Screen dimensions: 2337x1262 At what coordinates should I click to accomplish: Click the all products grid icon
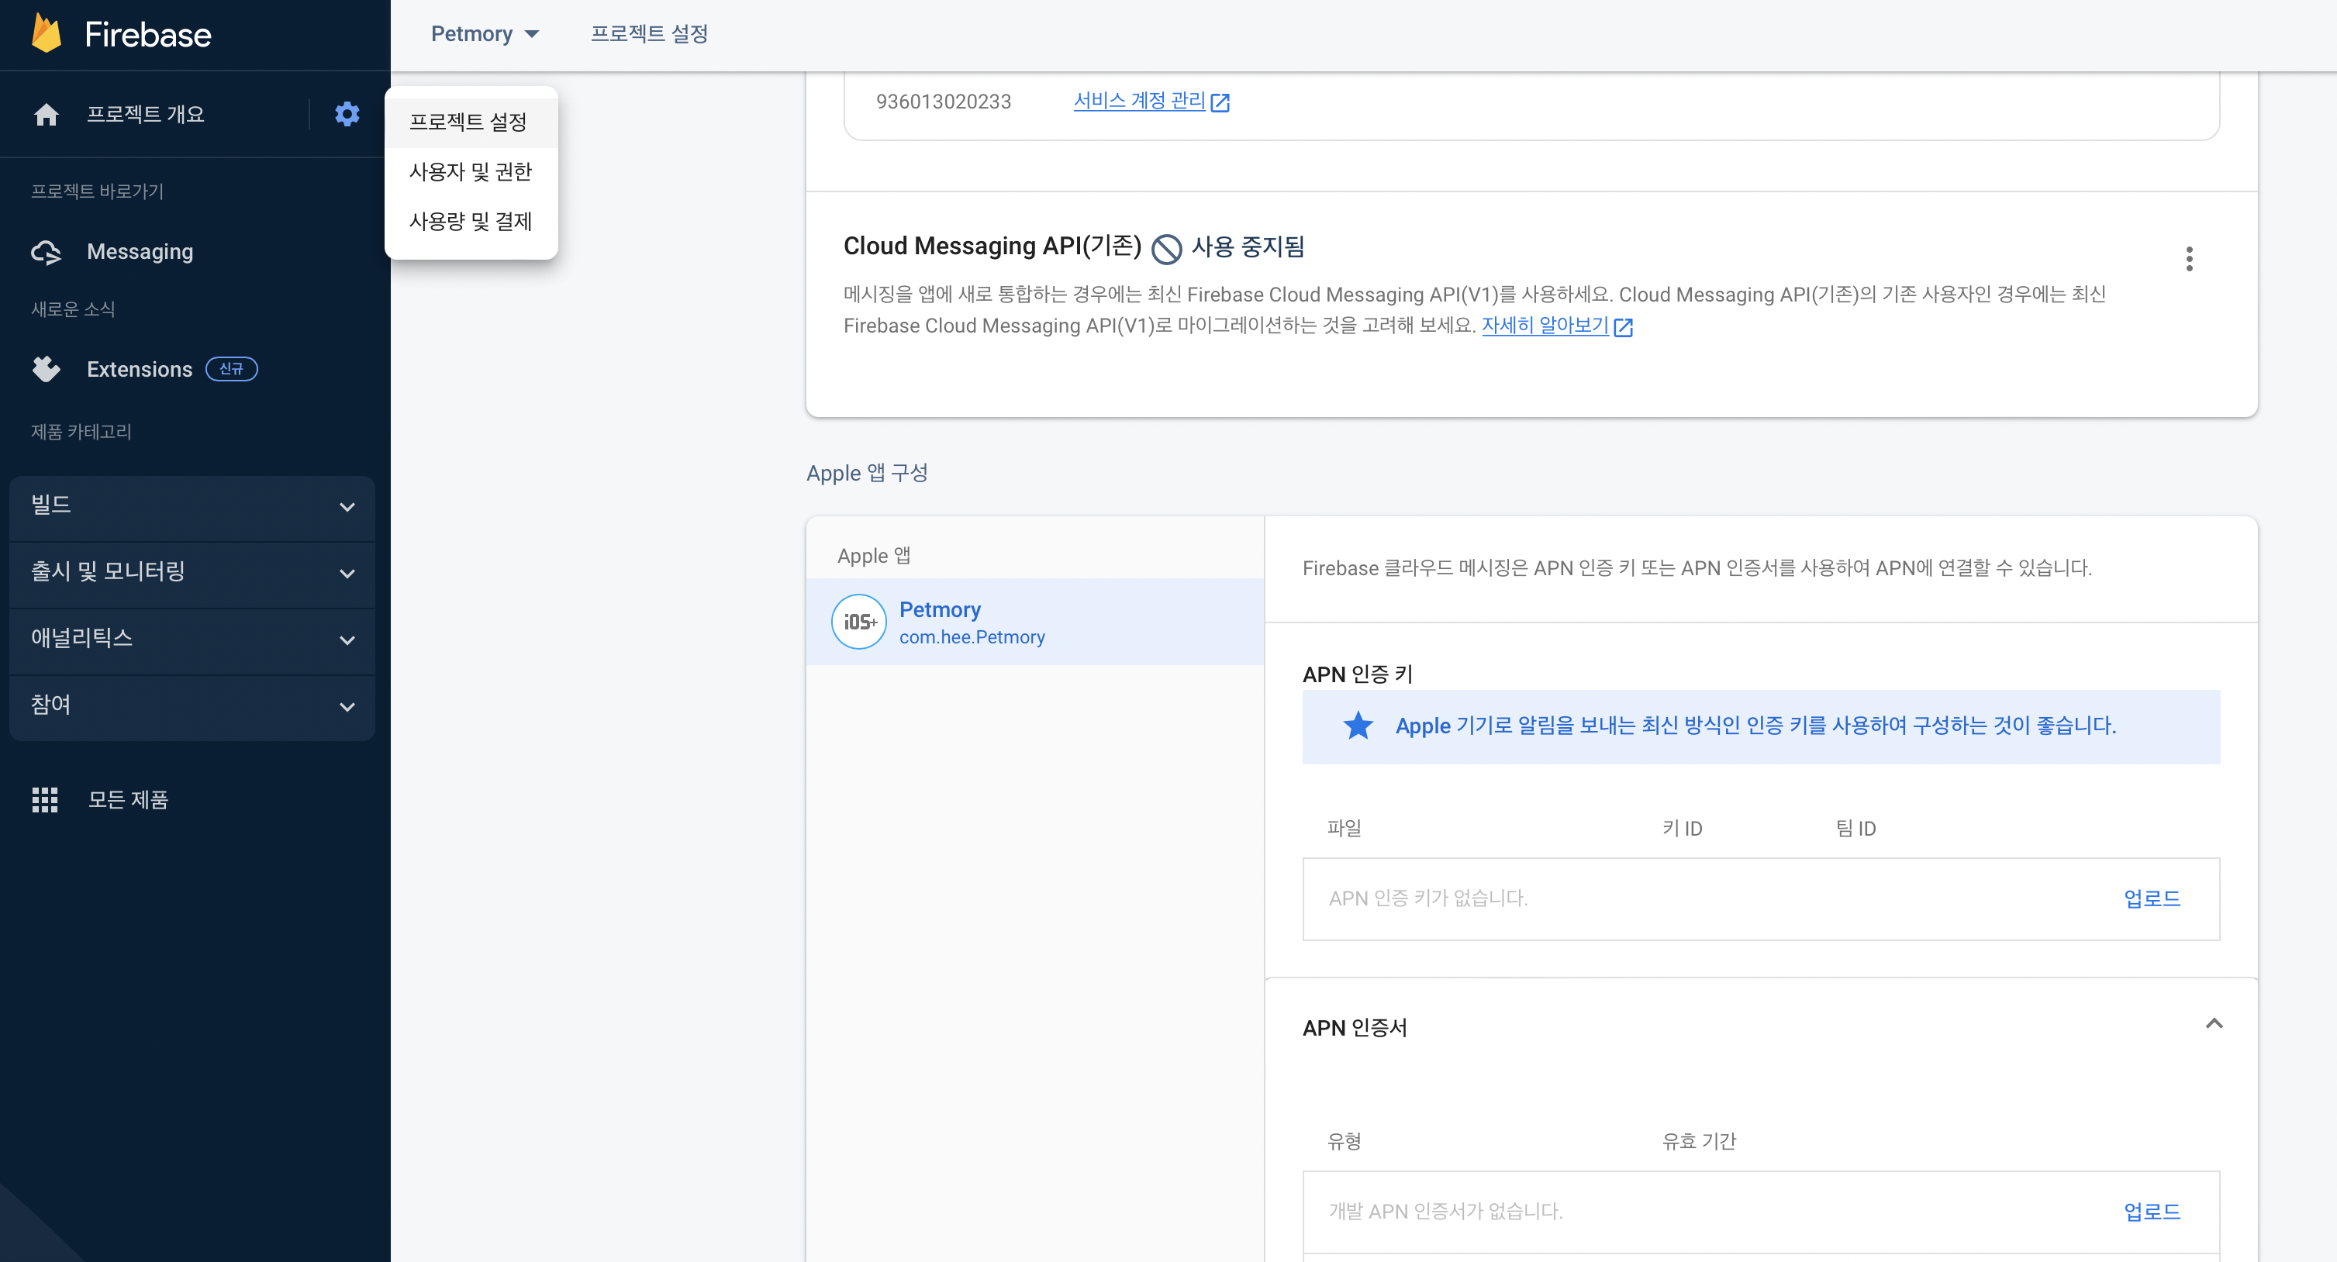pos(44,799)
